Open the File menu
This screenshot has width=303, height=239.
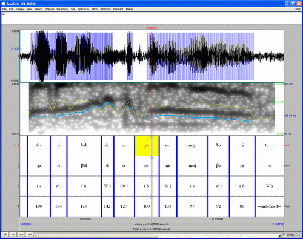(4, 9)
